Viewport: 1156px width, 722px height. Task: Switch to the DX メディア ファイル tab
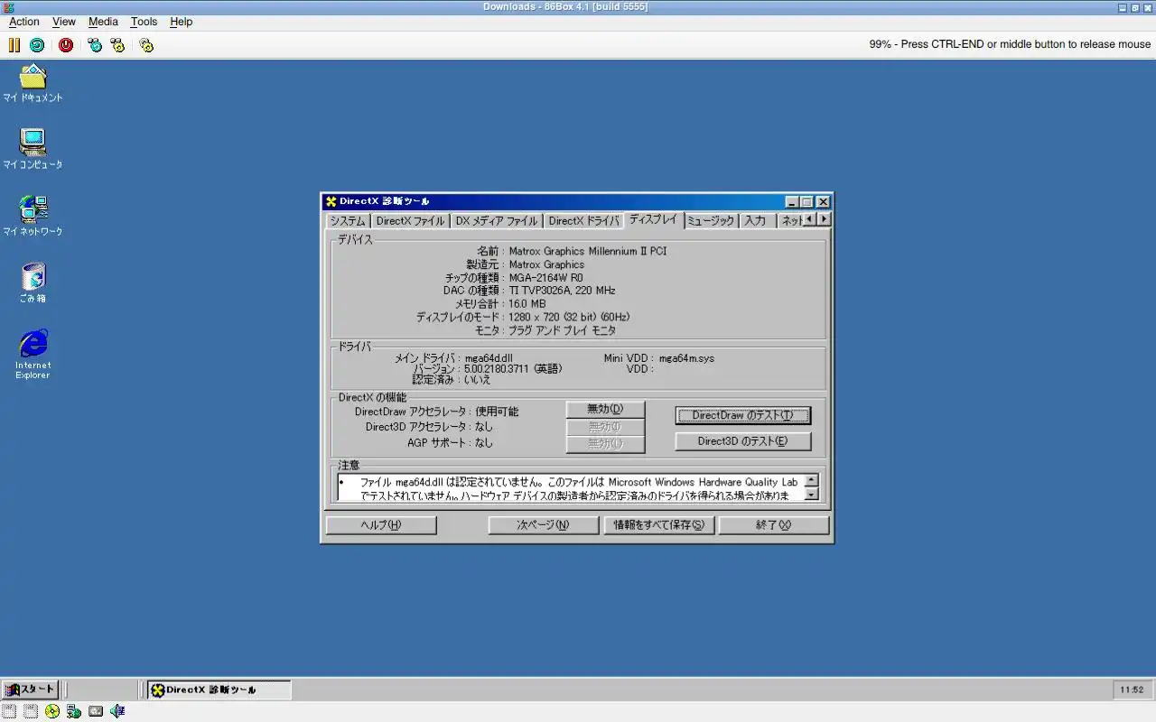496,221
